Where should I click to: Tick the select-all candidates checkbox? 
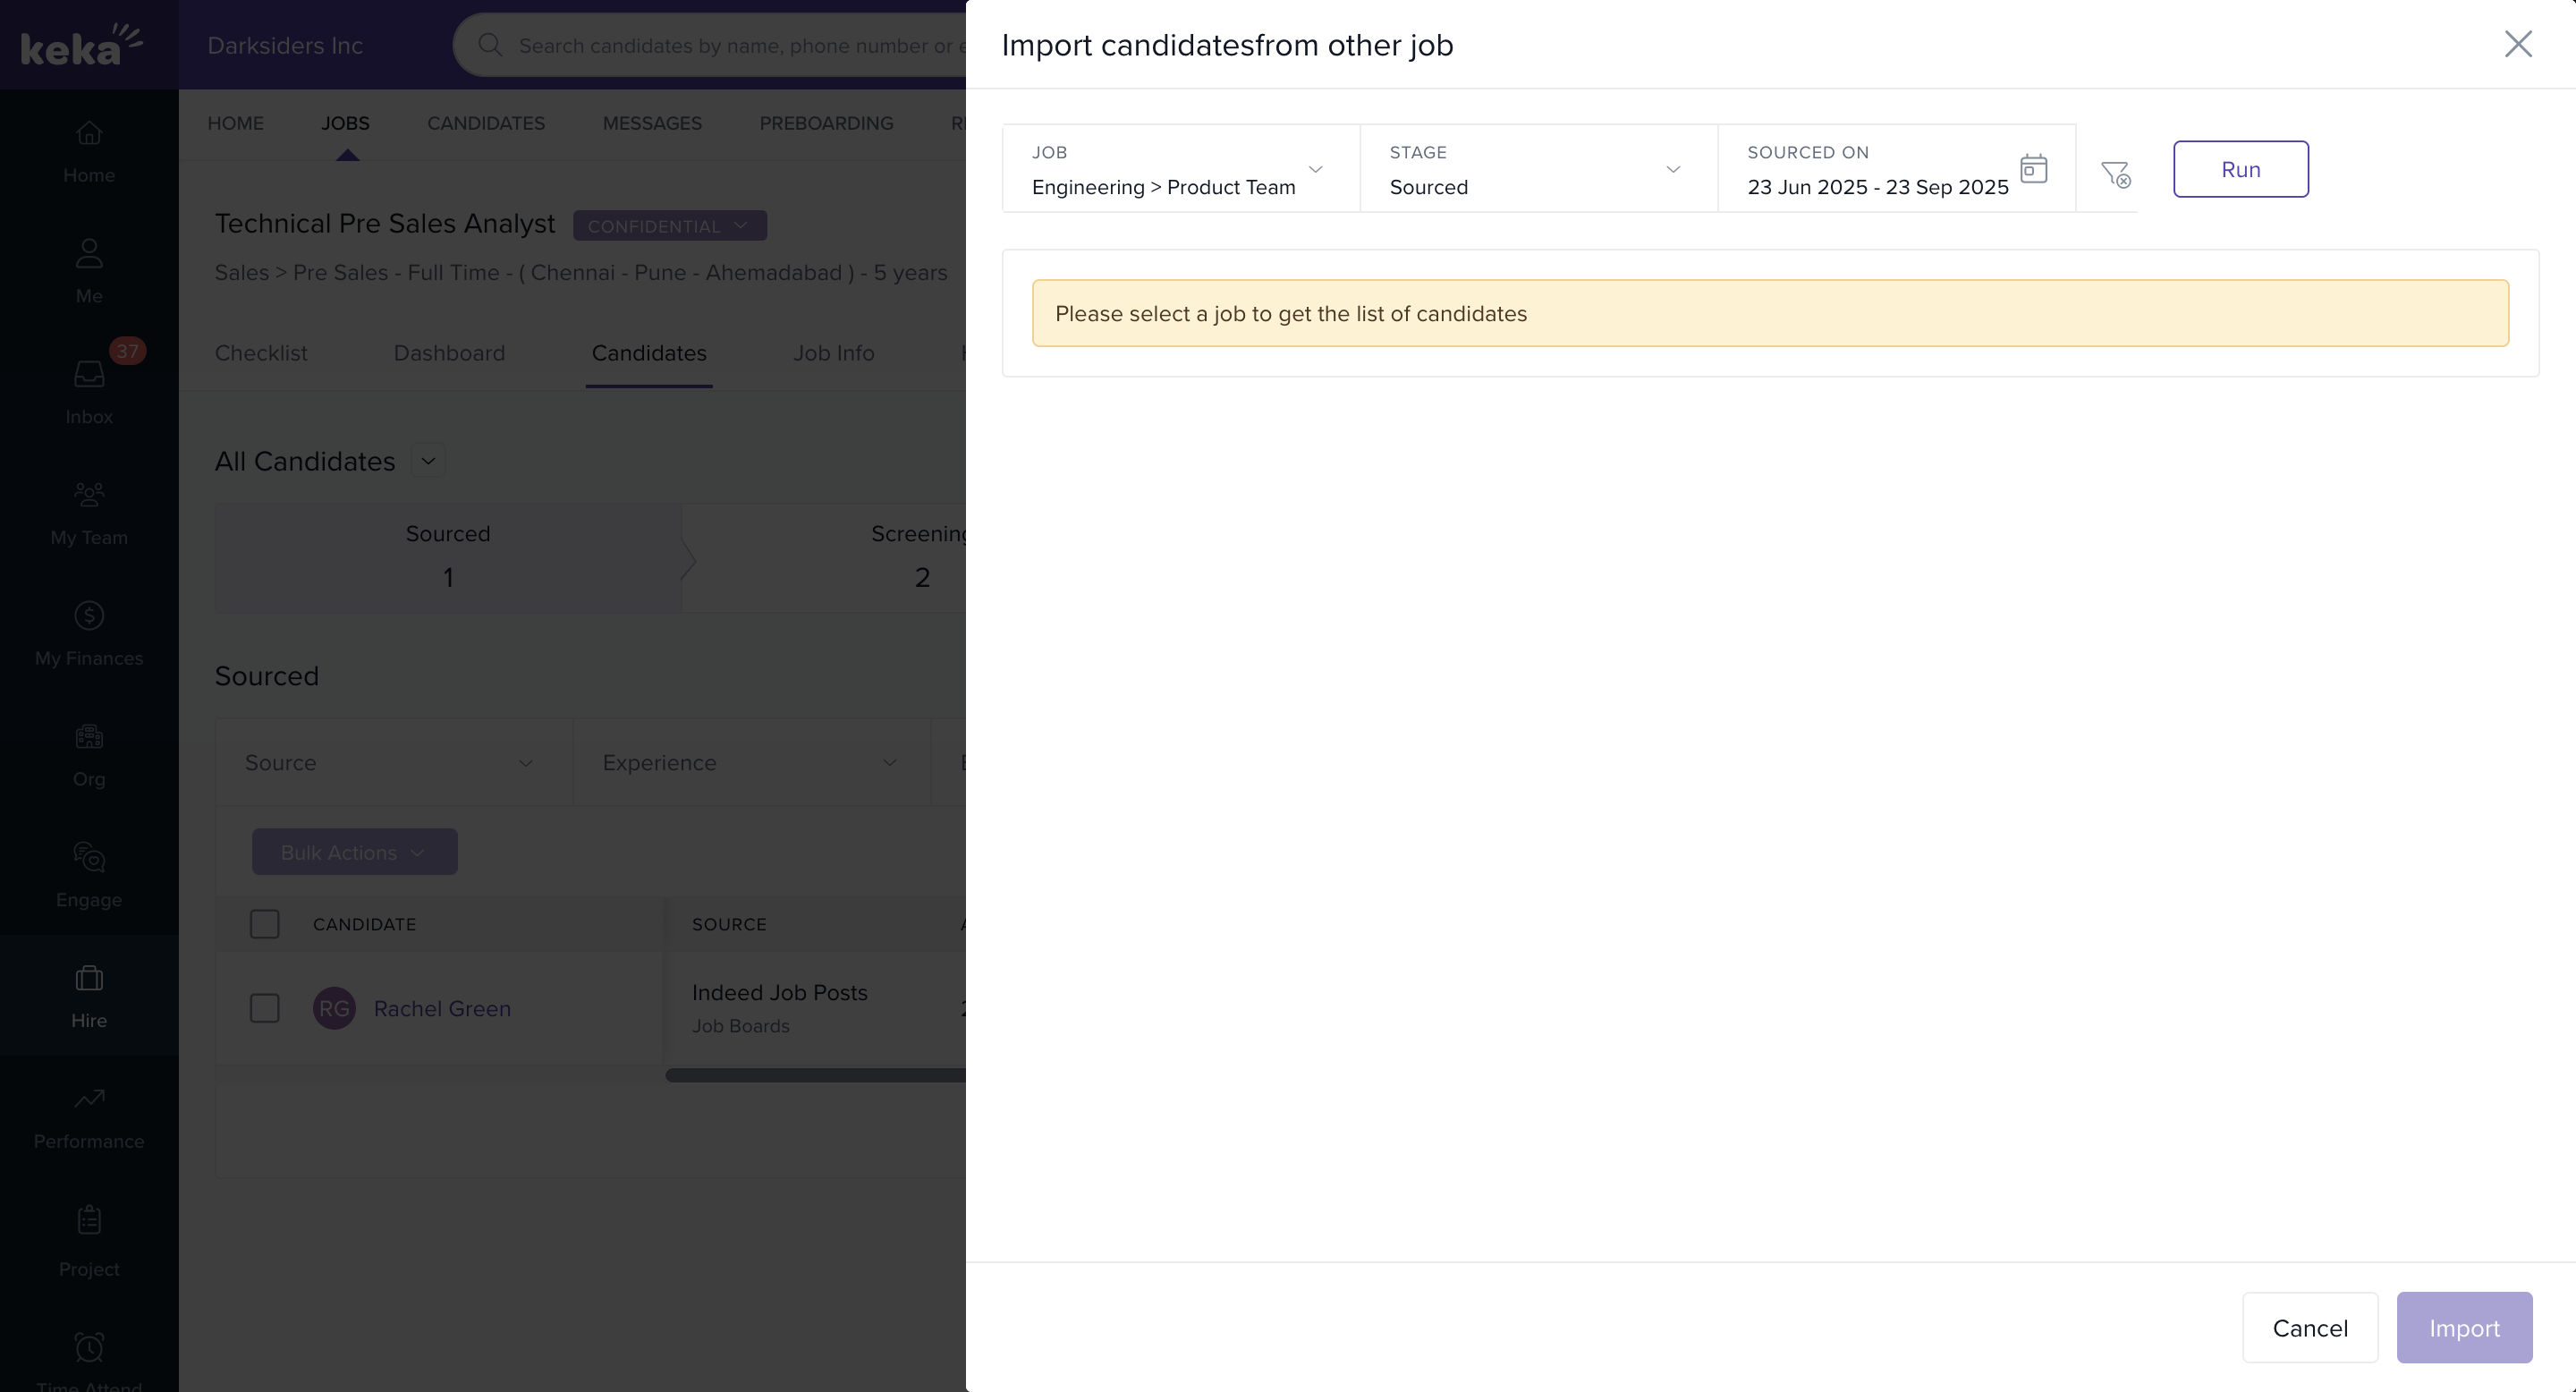pyautogui.click(x=265, y=924)
